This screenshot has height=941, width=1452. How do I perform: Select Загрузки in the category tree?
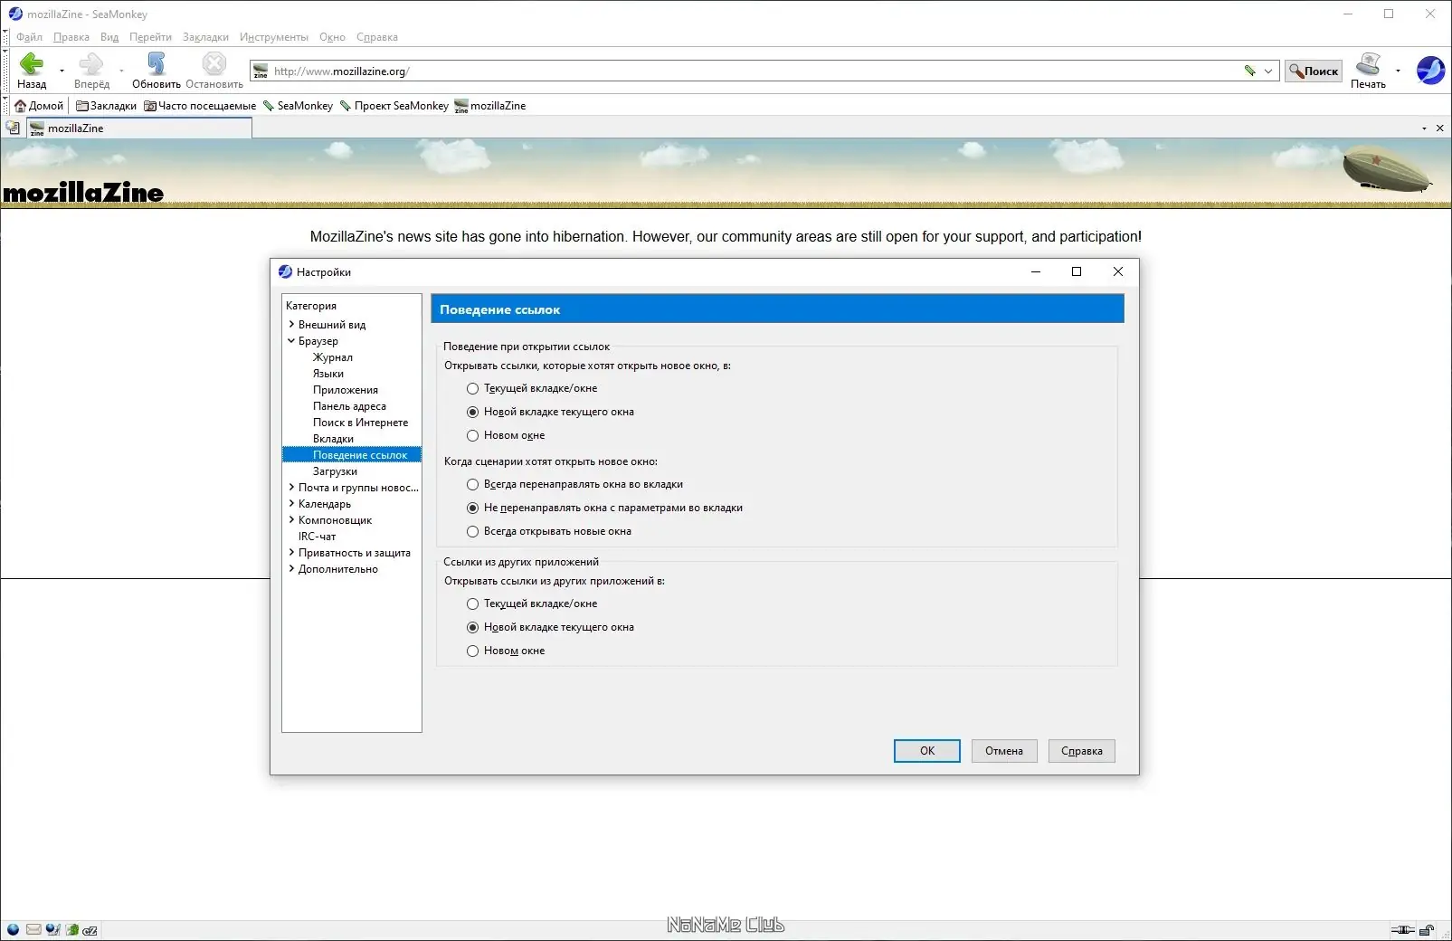(335, 471)
